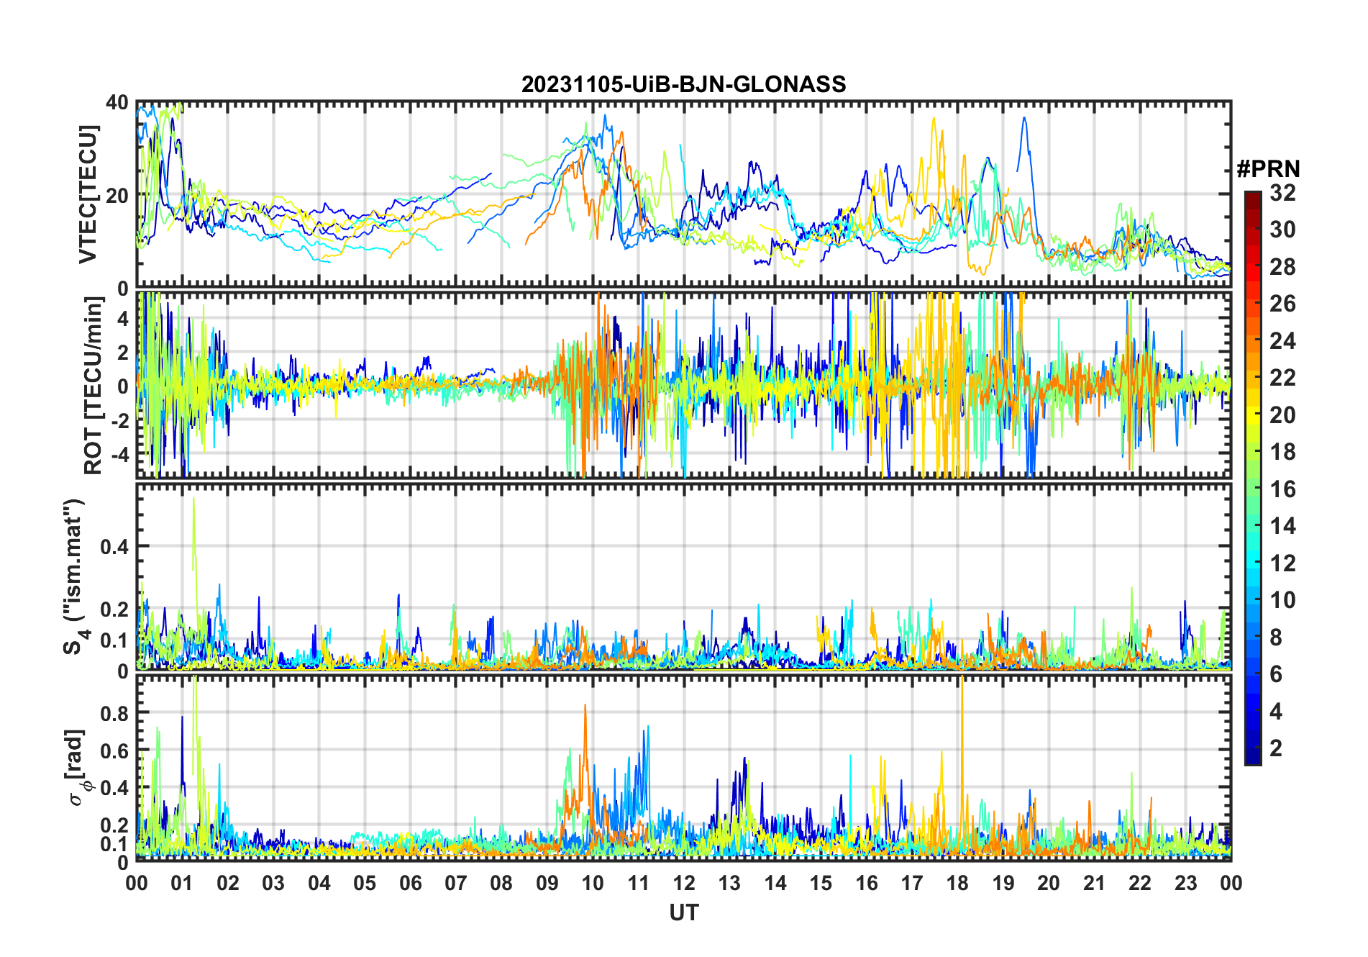Click PRN colorbar tick label "18"
The width and height of the screenshot is (1368, 957).
[x=1282, y=452]
